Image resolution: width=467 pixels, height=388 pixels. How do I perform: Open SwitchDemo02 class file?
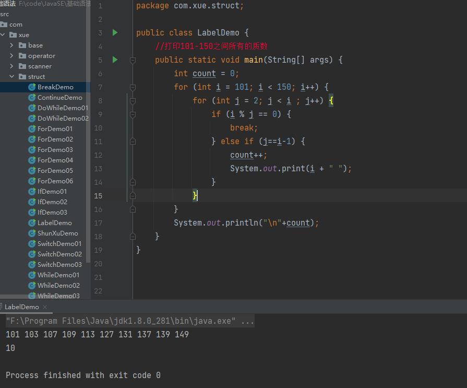point(59,254)
